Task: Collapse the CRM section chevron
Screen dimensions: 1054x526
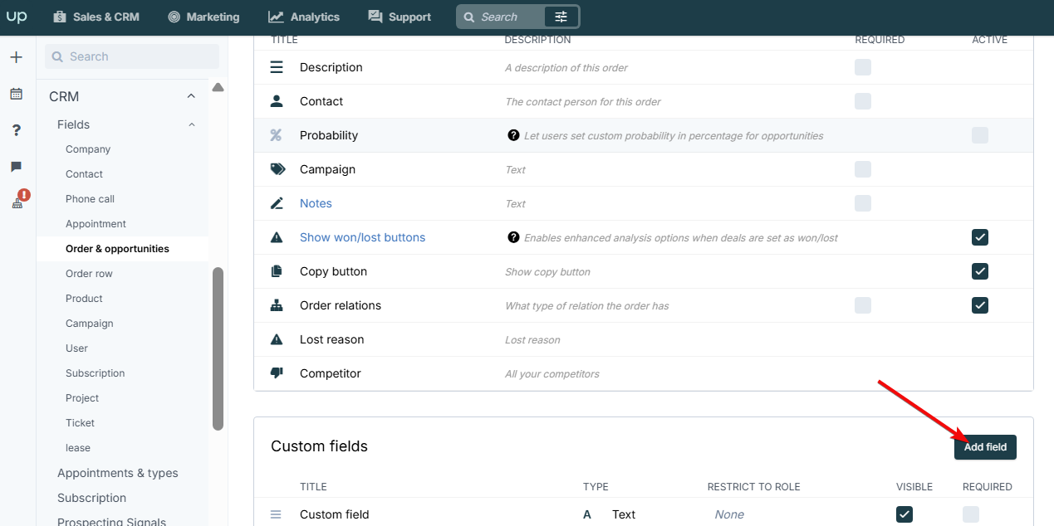Action: tap(191, 96)
